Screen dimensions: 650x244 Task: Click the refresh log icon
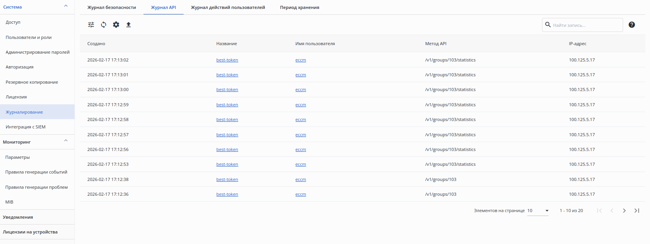(x=104, y=25)
